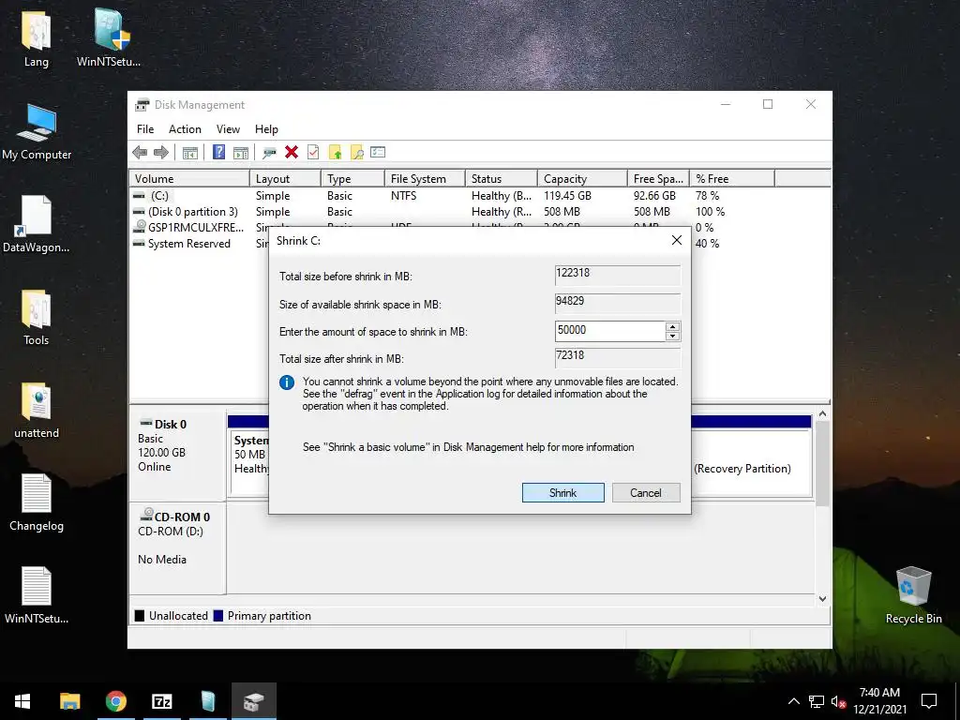Click the disk pane scrollbar up arrow
Screen dimensions: 960x720
[x=823, y=414]
